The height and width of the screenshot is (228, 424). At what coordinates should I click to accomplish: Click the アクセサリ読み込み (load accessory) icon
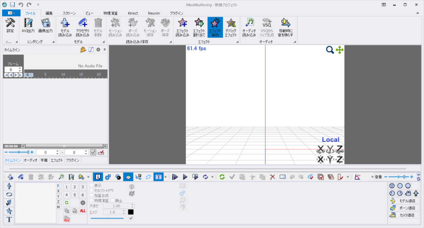pyautogui.click(x=82, y=27)
